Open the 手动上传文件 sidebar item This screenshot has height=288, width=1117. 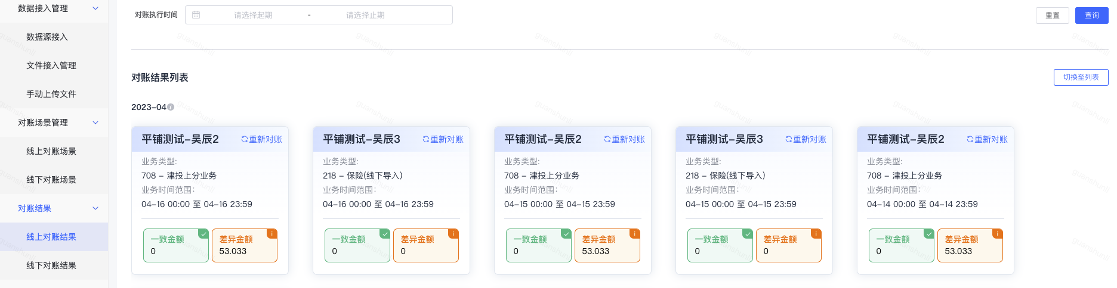[x=51, y=94]
